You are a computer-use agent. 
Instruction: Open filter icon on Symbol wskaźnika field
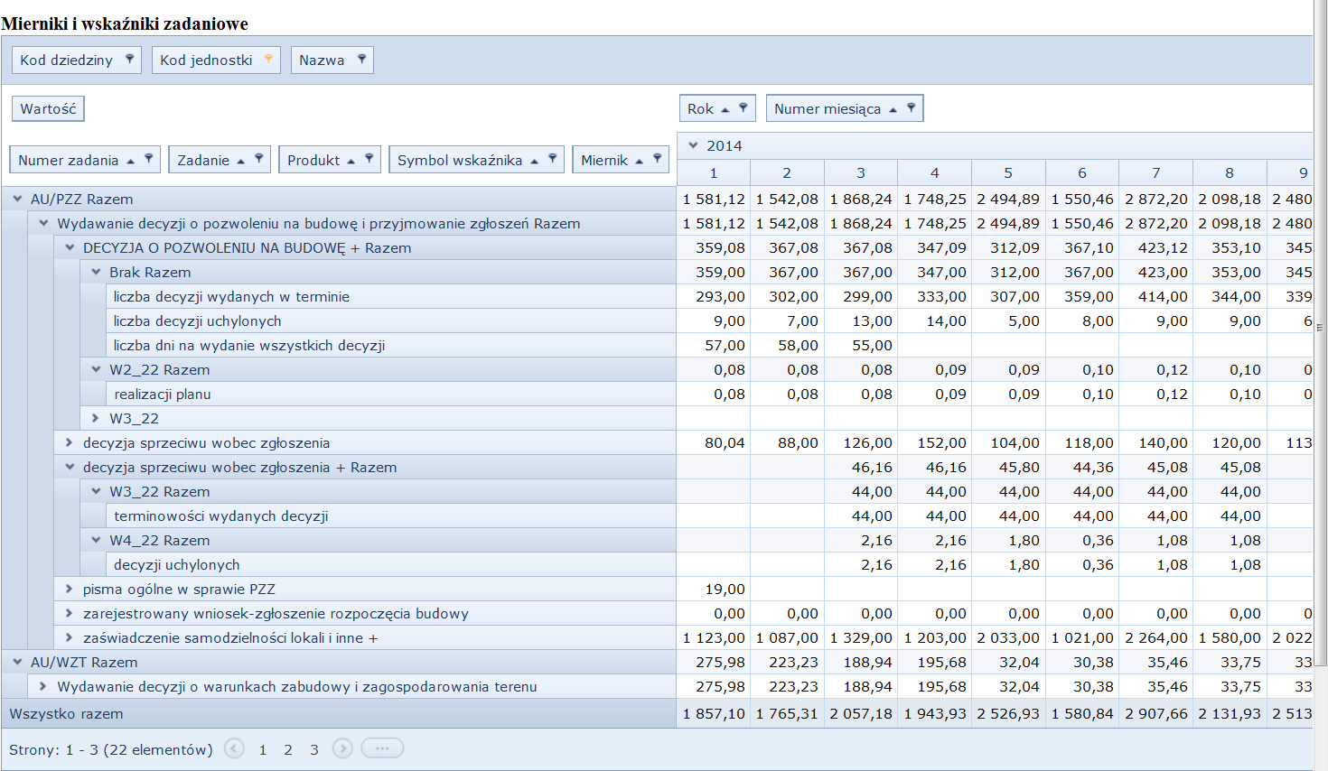click(552, 159)
